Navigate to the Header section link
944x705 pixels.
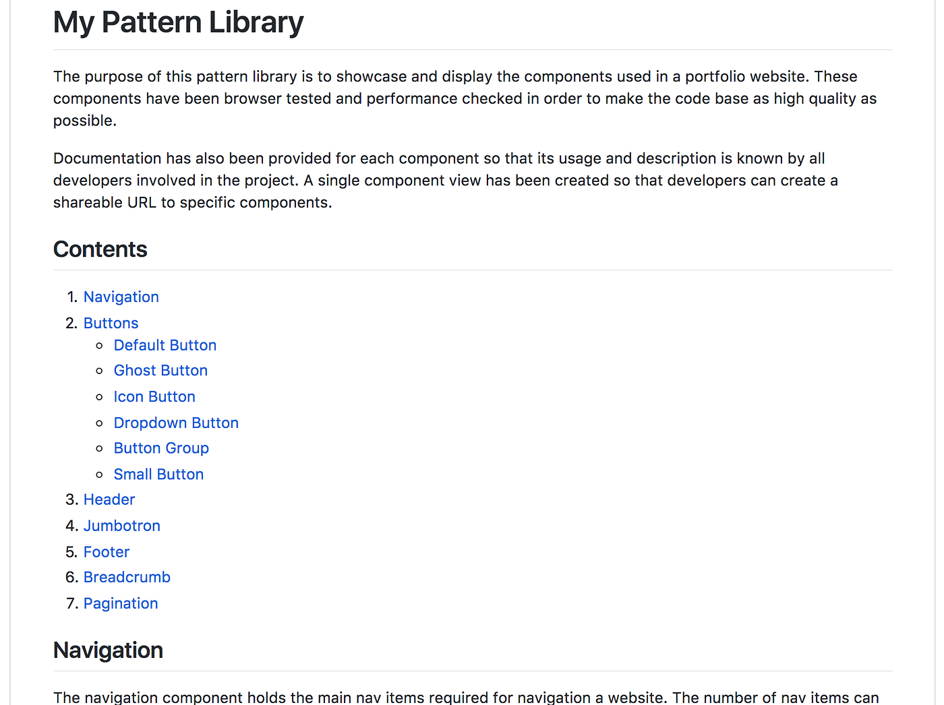coord(109,499)
